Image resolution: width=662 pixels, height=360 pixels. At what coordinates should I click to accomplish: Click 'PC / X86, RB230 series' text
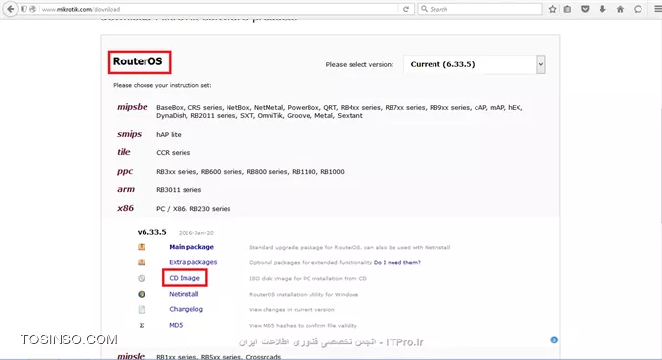[193, 209]
